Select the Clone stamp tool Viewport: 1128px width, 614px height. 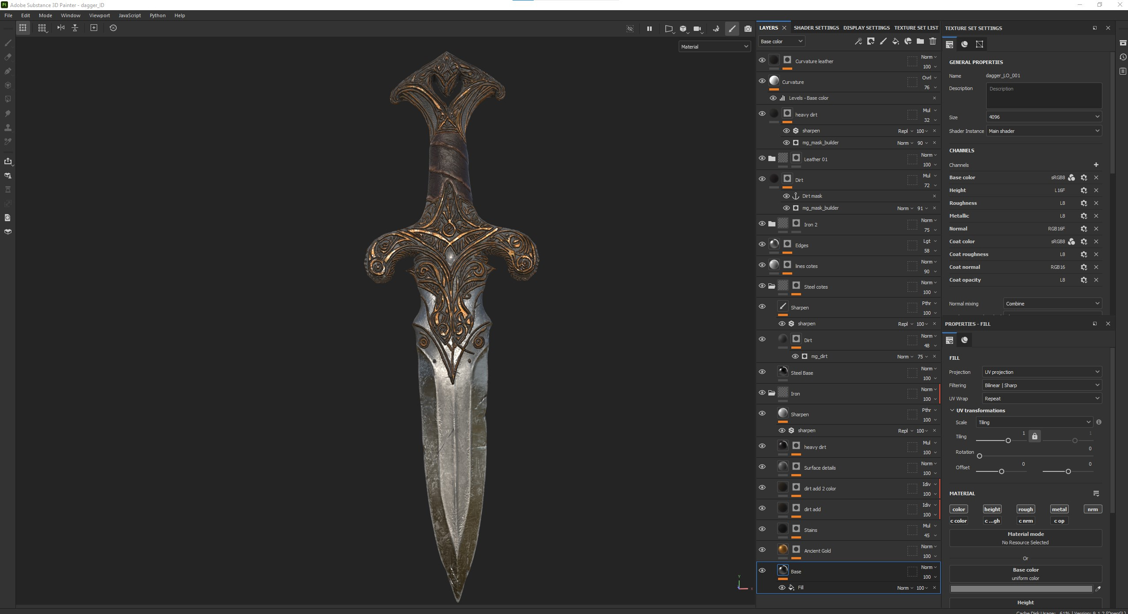pyautogui.click(x=8, y=128)
